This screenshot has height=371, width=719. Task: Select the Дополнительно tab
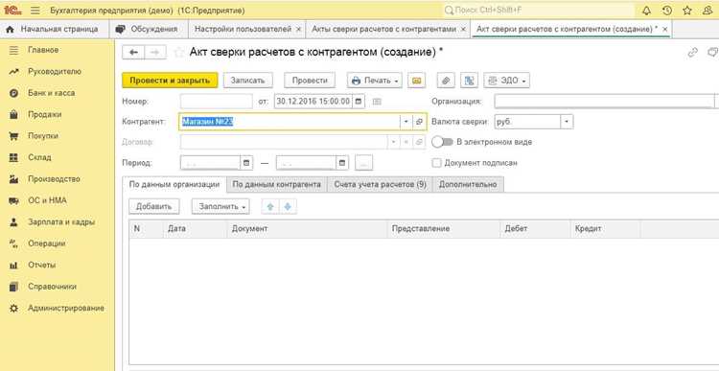pos(468,184)
